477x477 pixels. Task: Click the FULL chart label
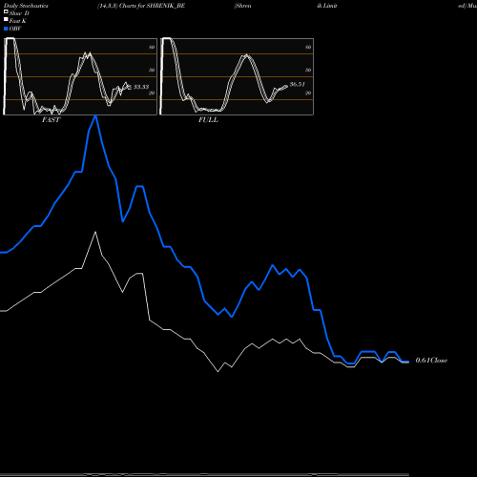click(208, 120)
